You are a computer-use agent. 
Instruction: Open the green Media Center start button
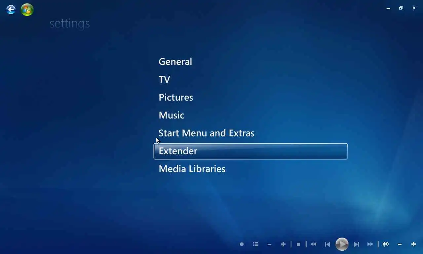pos(27,10)
